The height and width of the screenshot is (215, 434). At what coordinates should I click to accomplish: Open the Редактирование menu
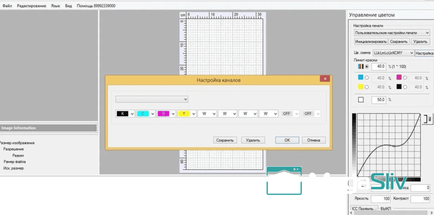point(31,6)
